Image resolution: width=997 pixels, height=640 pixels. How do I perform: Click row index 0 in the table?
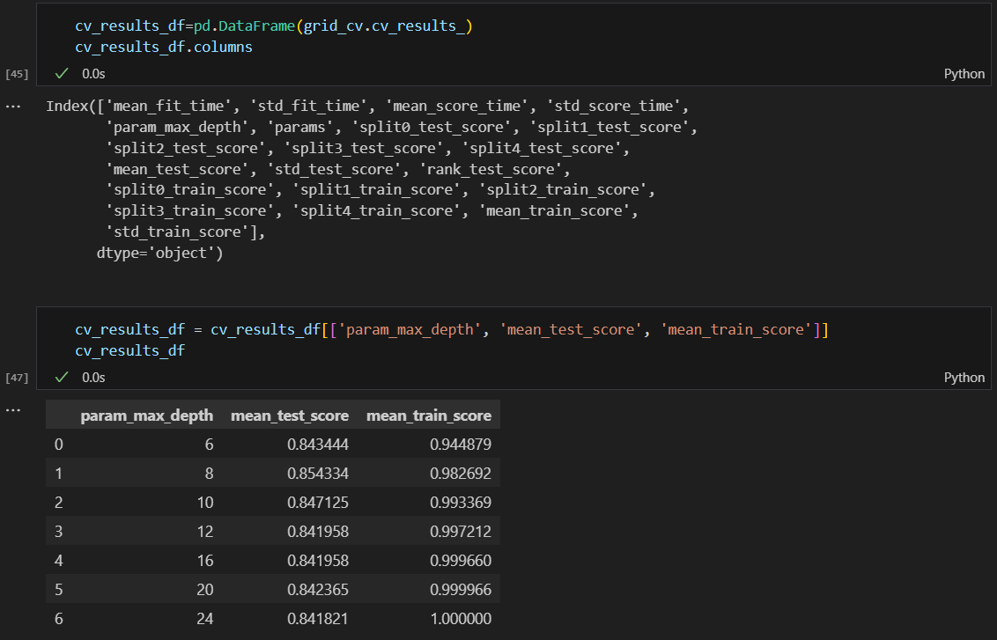pos(58,445)
